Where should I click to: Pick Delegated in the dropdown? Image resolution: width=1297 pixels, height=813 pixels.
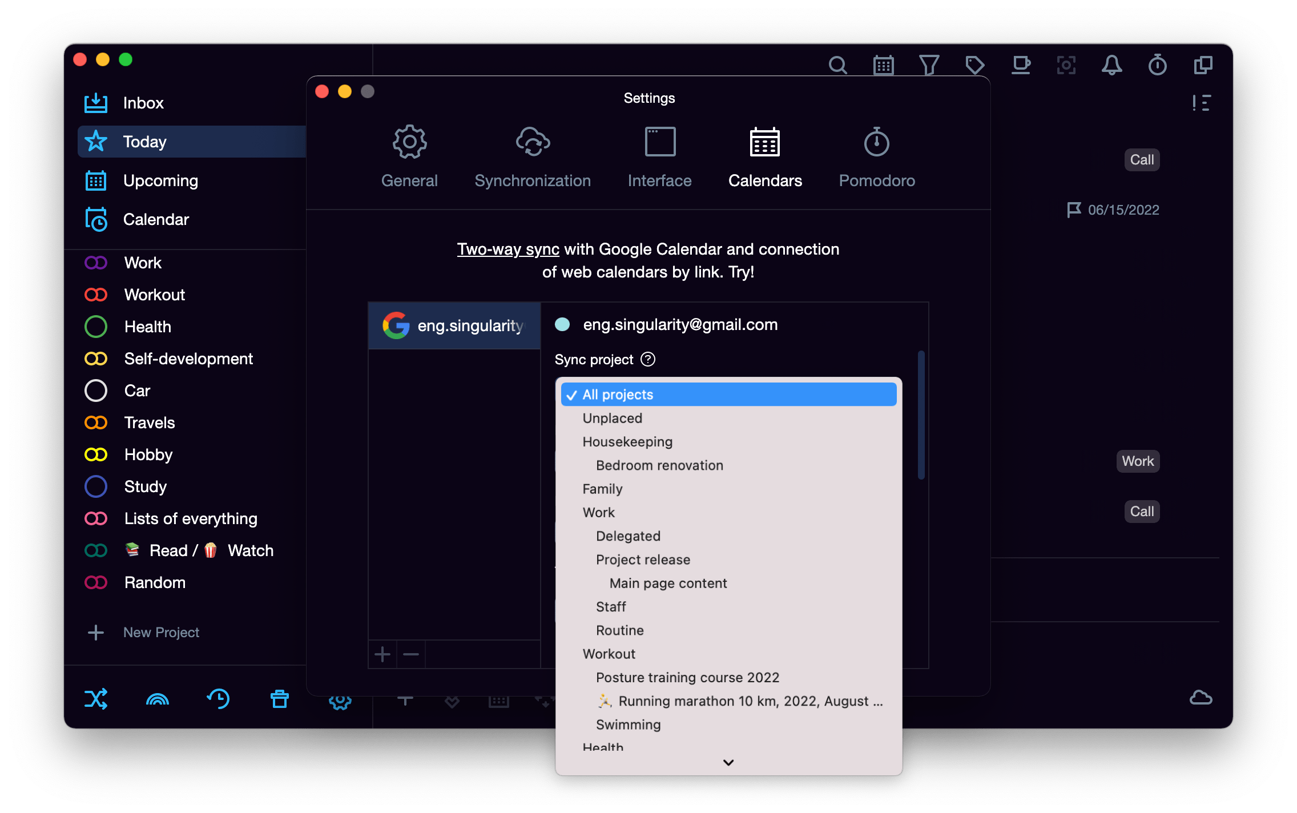point(728,536)
